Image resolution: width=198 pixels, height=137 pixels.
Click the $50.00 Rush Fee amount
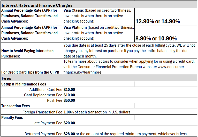pyautogui.click(x=69, y=100)
